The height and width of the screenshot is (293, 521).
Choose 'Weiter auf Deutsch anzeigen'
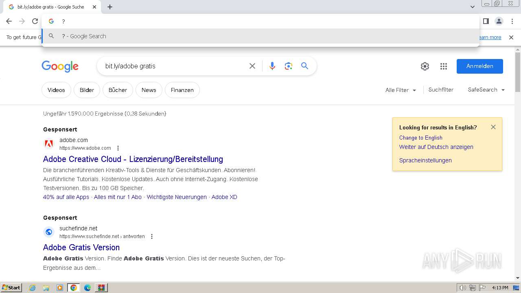pos(436,147)
